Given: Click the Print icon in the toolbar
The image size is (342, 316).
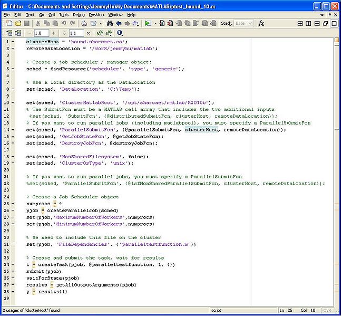Looking at the screenshot, I should (84, 24).
